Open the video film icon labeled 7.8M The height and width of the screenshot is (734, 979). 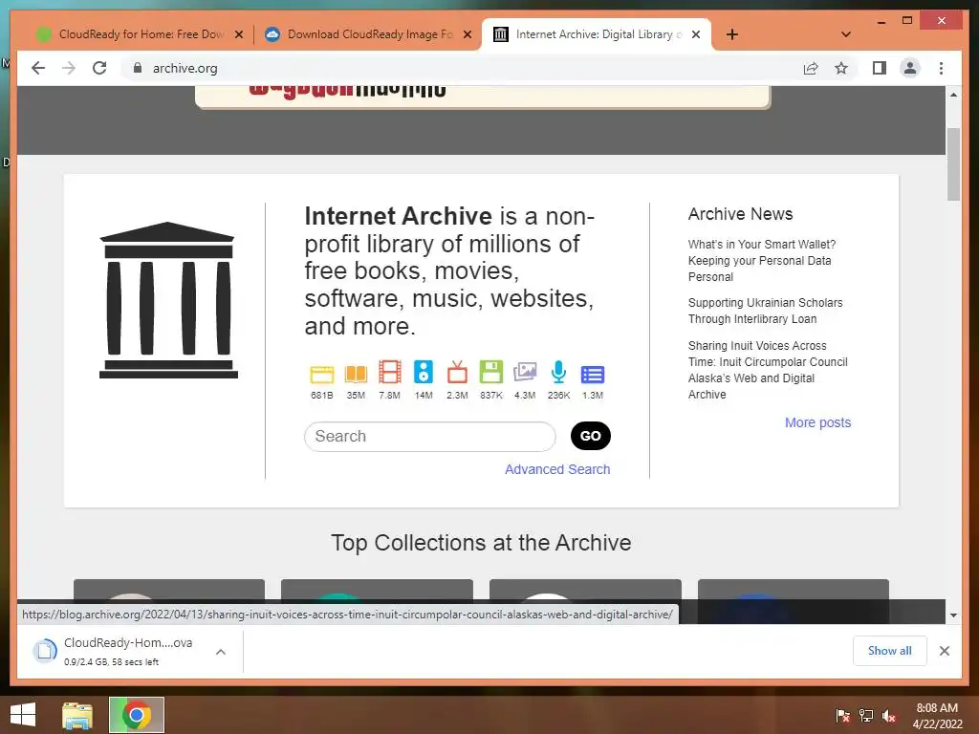390,372
